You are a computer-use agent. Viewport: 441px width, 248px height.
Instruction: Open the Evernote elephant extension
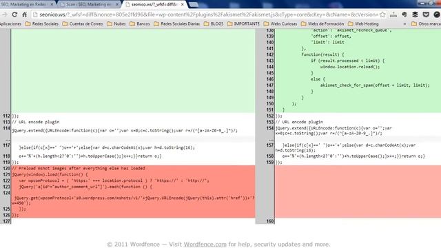coord(404,14)
